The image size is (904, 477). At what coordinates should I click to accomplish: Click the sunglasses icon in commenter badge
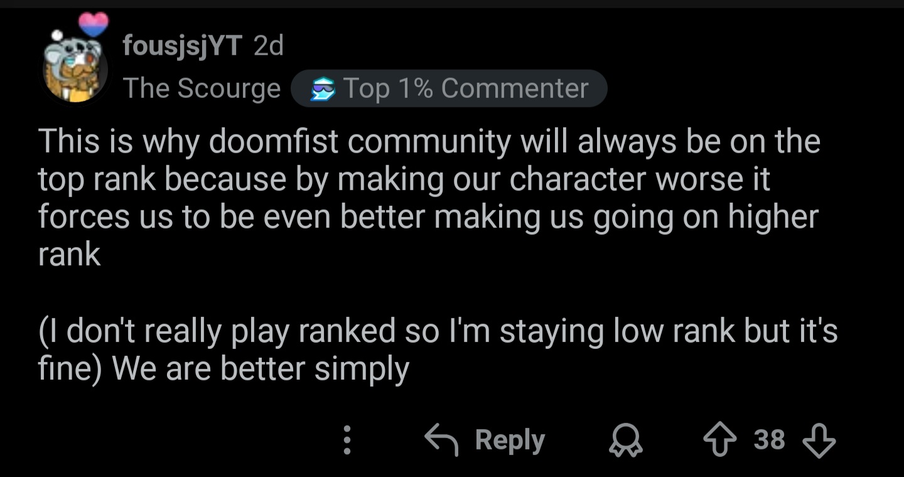coord(323,89)
